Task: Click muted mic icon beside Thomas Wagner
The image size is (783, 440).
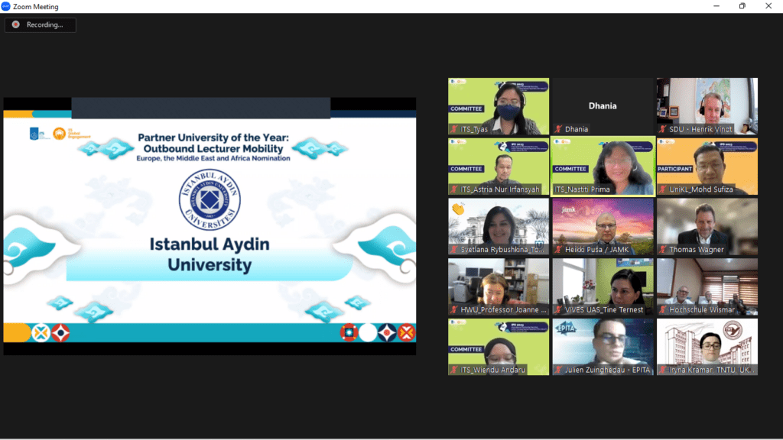Action: click(x=662, y=250)
